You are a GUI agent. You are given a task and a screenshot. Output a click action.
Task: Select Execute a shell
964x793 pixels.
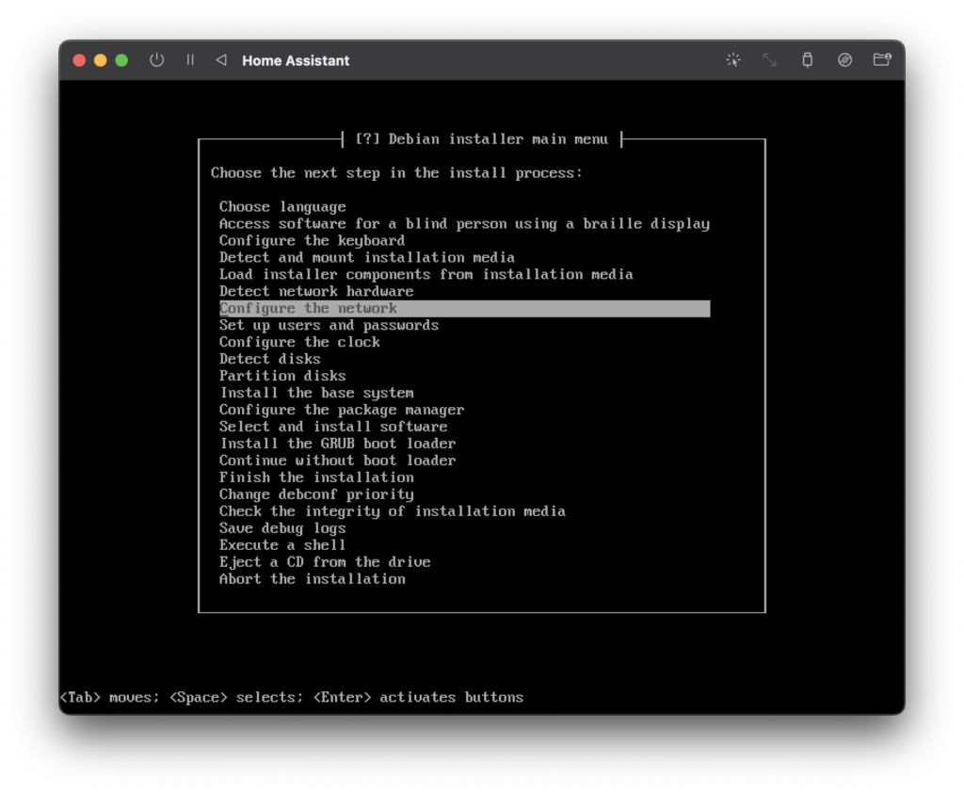point(464,545)
